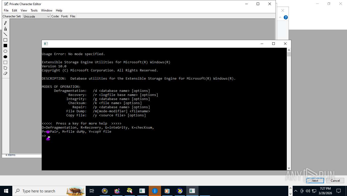Minimize the console window

(262, 44)
